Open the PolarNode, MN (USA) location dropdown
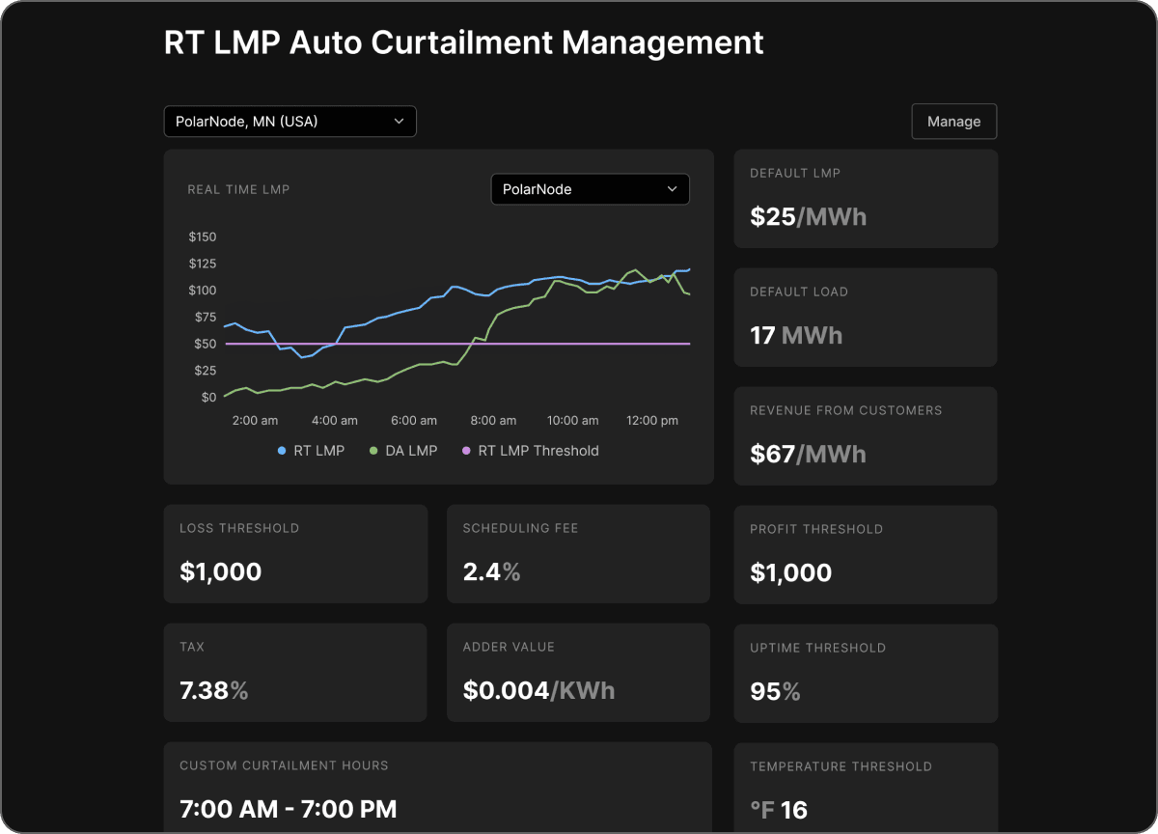The image size is (1158, 834). pyautogui.click(x=289, y=121)
